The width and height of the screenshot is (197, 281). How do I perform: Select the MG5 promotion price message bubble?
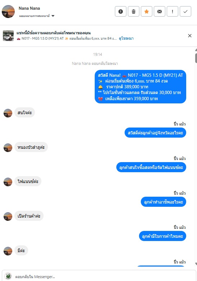[x=140, y=86]
